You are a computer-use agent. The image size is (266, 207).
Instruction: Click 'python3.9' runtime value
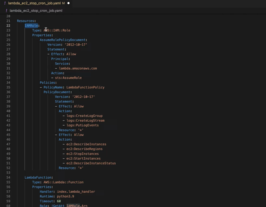pos(65,197)
